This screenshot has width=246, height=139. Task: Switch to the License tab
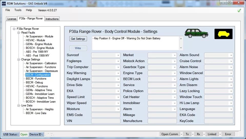(x=12, y=19)
